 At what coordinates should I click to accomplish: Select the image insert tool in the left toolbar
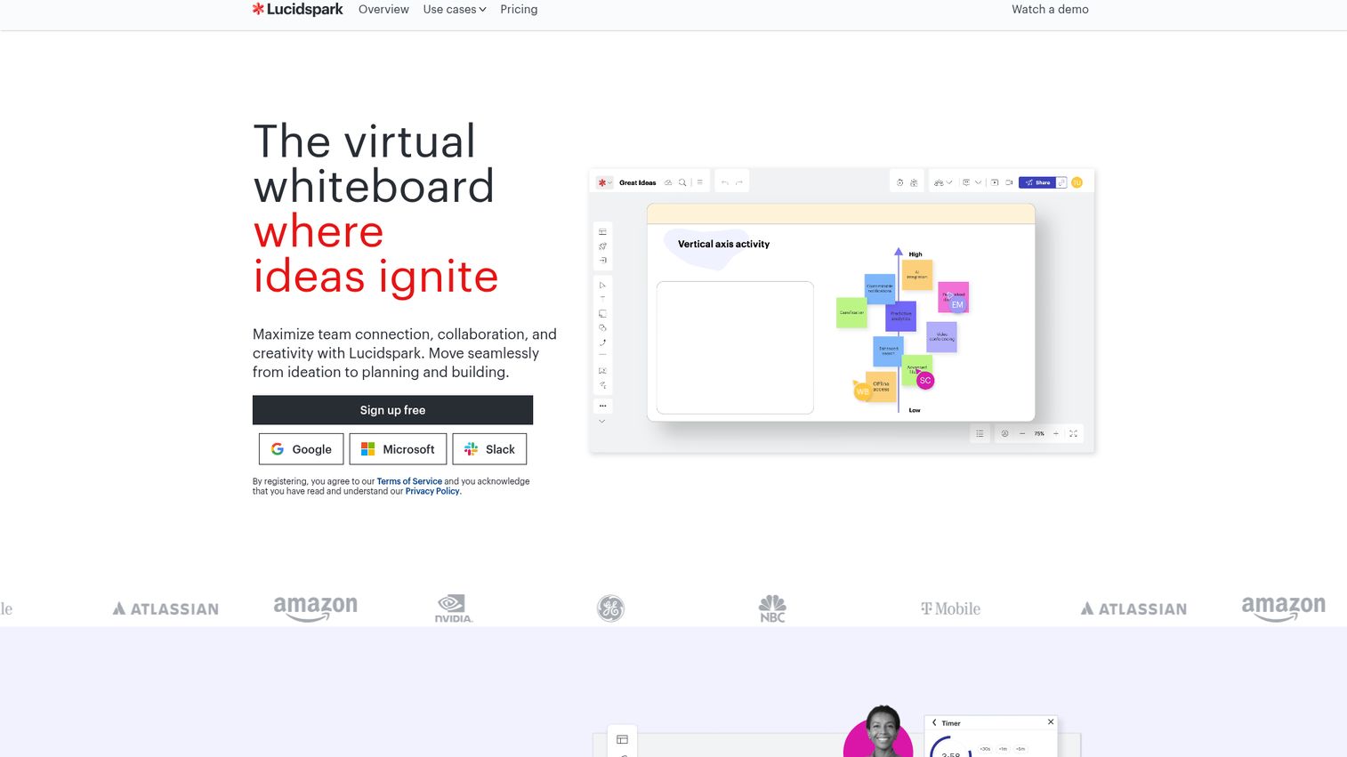(x=602, y=371)
